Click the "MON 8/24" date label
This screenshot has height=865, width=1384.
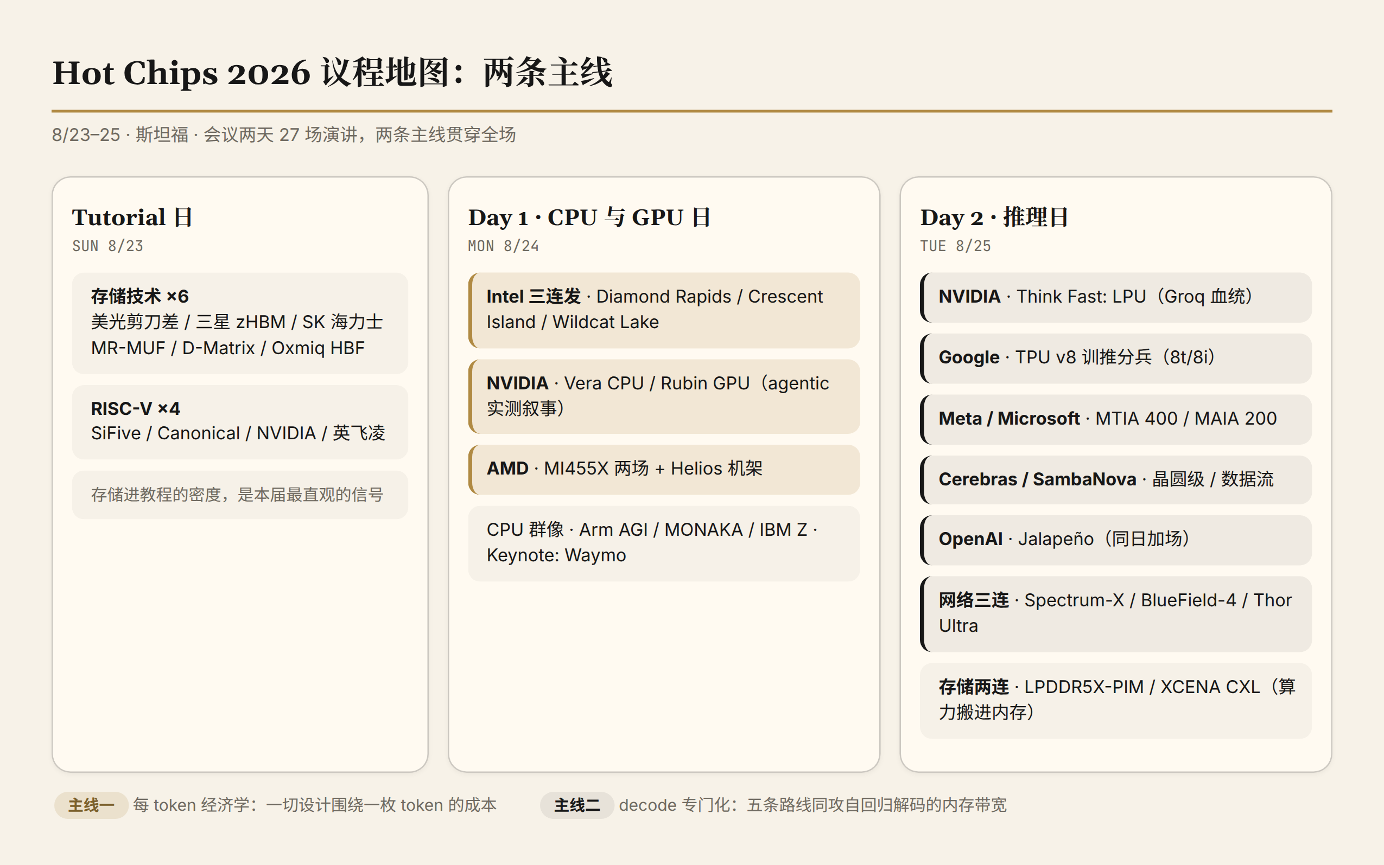(x=503, y=246)
